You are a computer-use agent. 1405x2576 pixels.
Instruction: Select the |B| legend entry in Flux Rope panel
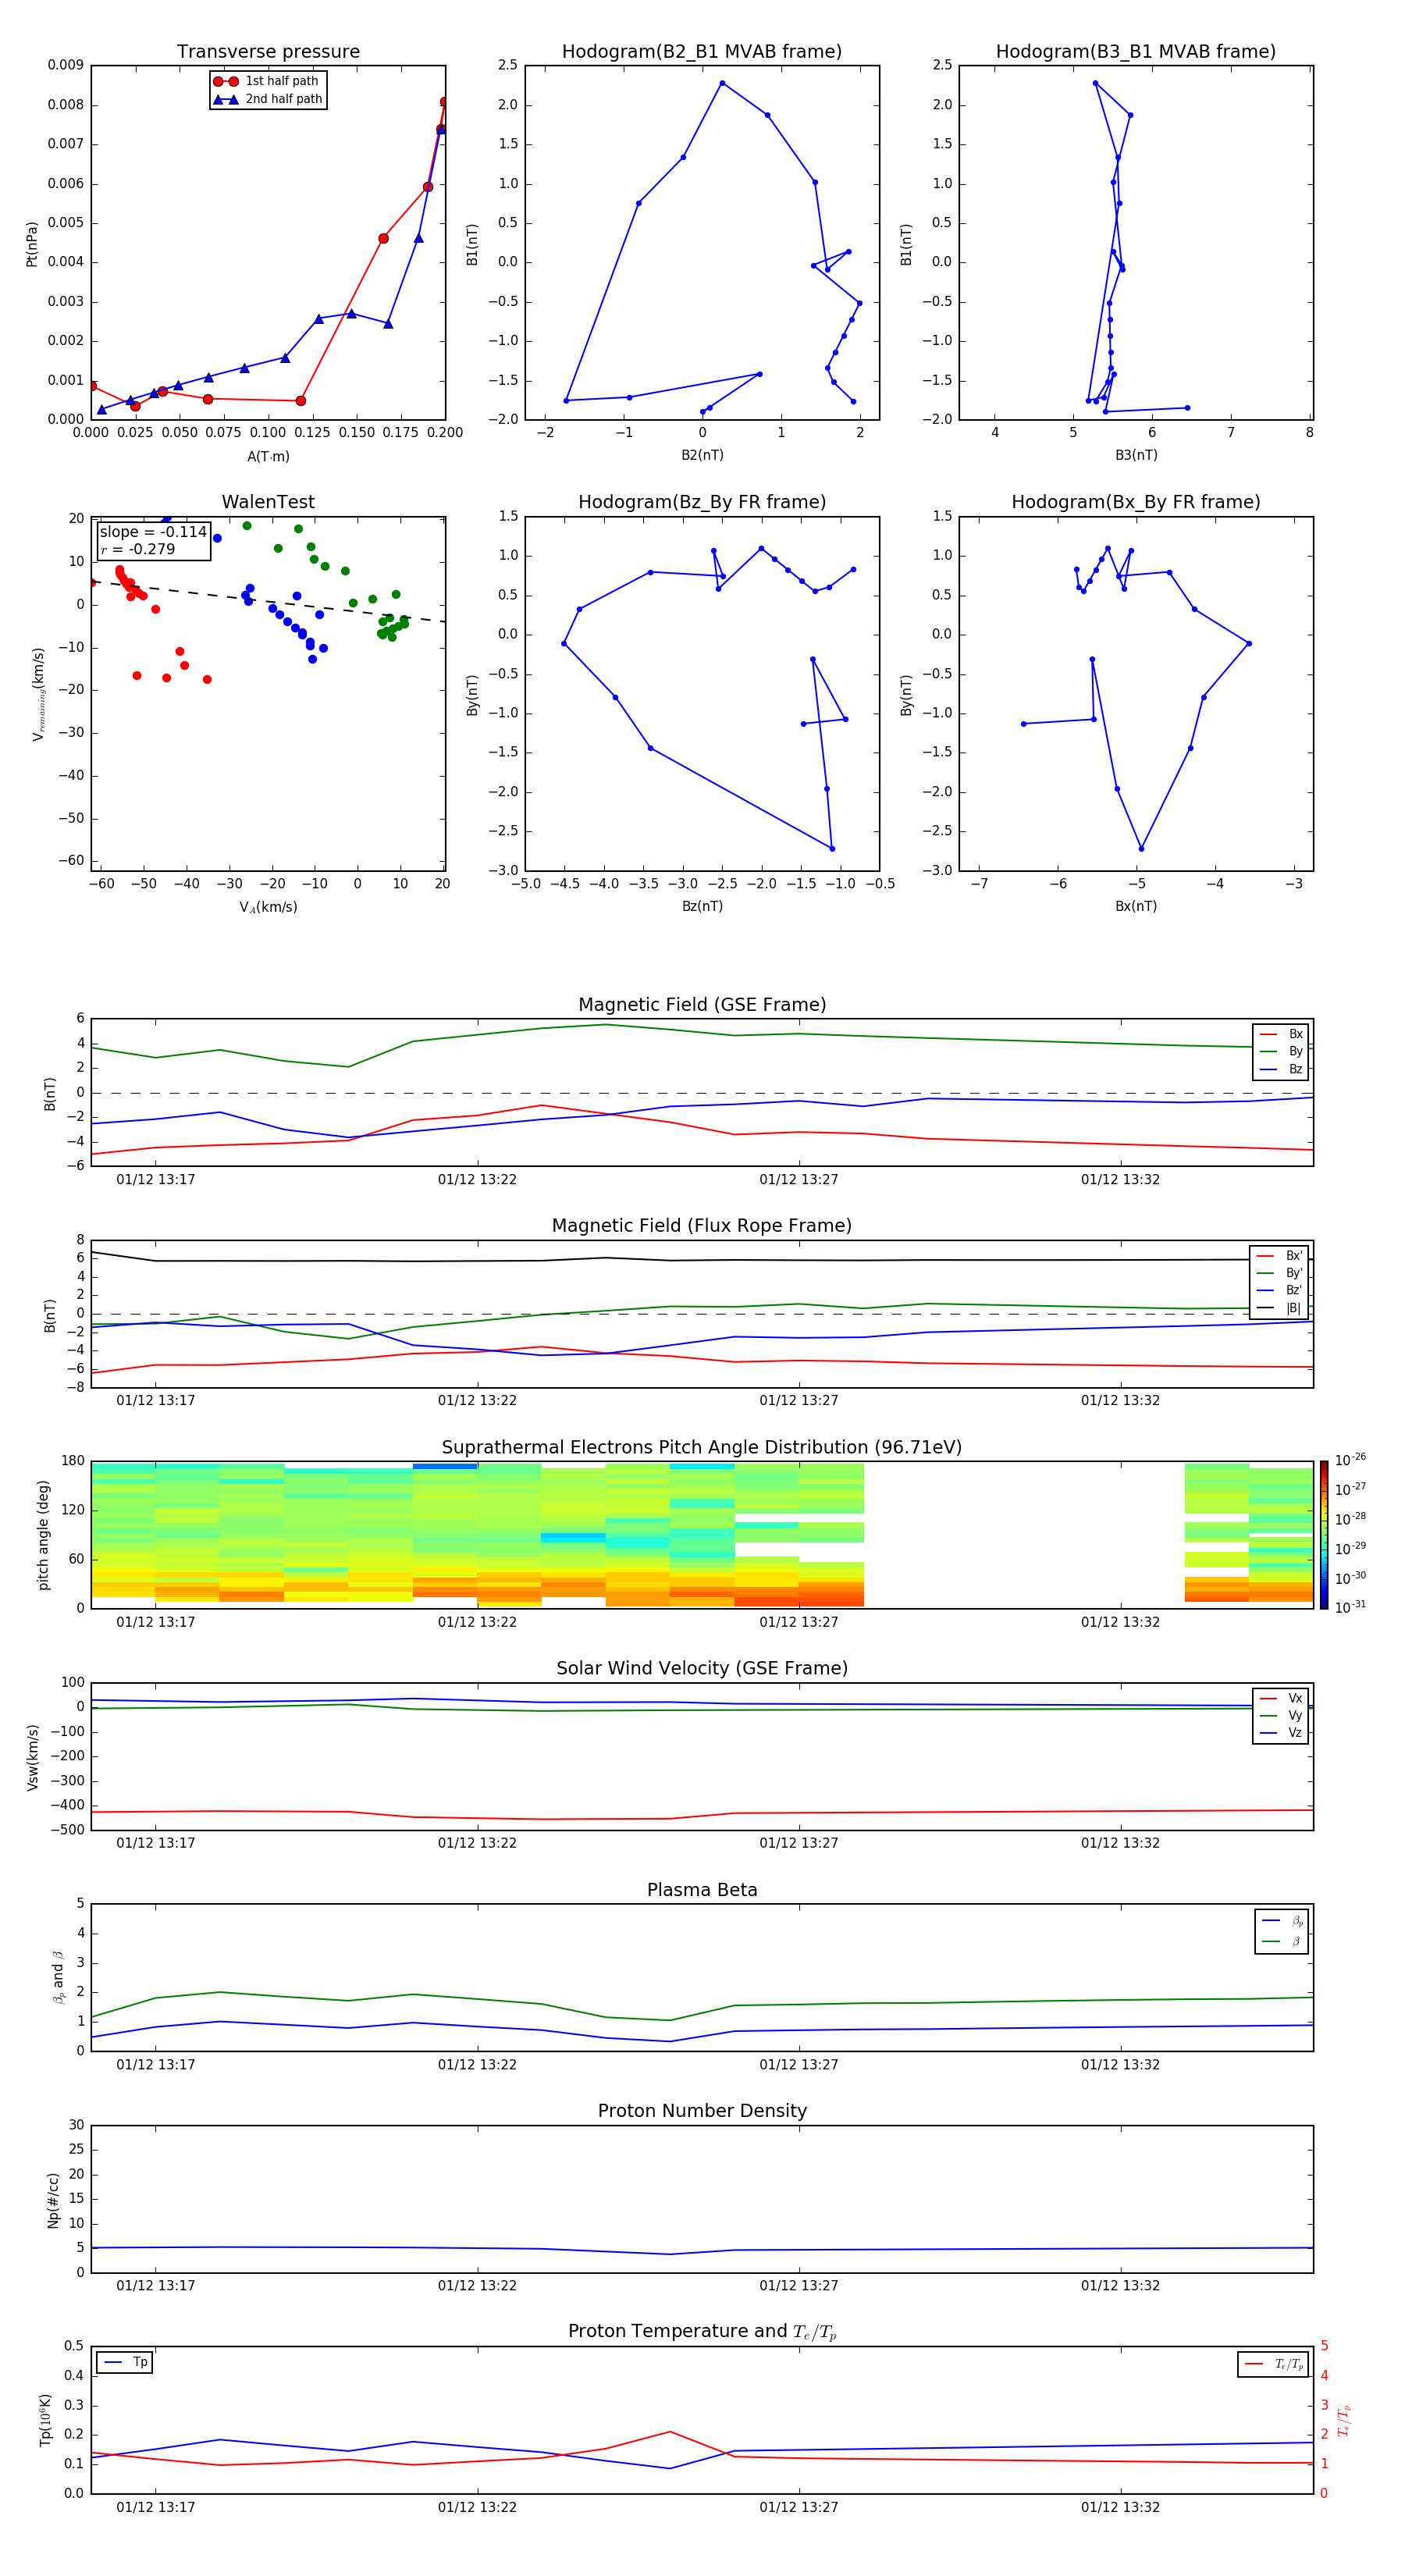click(1279, 1308)
